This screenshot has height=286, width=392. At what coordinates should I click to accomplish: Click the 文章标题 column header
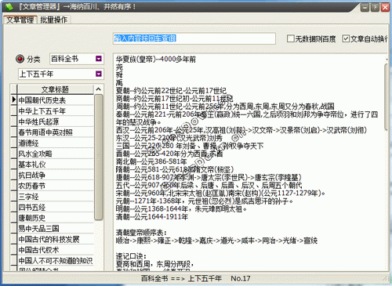pyautogui.click(x=55, y=89)
